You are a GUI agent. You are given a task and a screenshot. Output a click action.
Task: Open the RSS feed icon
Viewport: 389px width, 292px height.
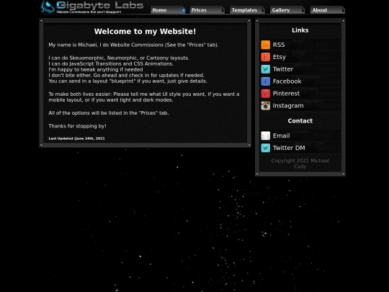coord(265,45)
